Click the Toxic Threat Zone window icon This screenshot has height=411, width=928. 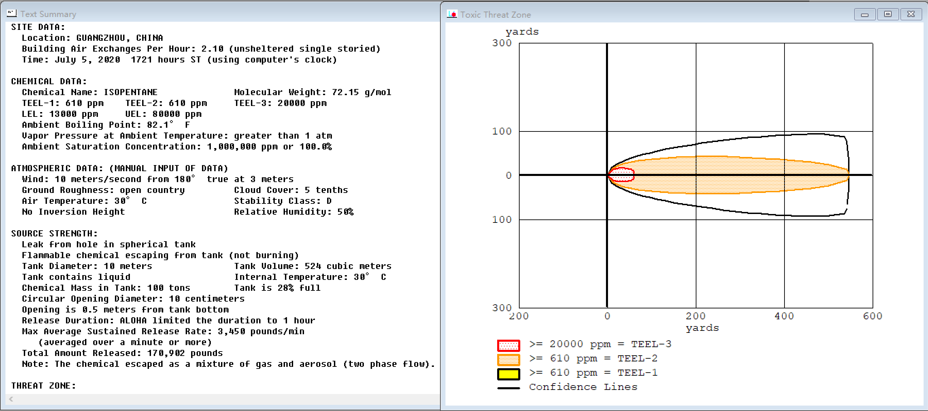(x=452, y=14)
